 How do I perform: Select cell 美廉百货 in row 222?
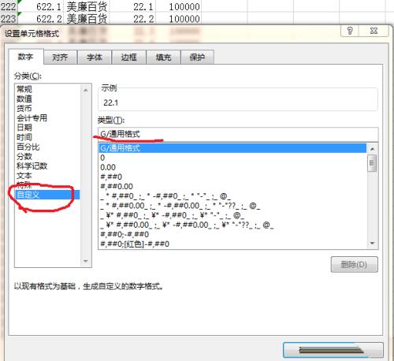click(87, 6)
